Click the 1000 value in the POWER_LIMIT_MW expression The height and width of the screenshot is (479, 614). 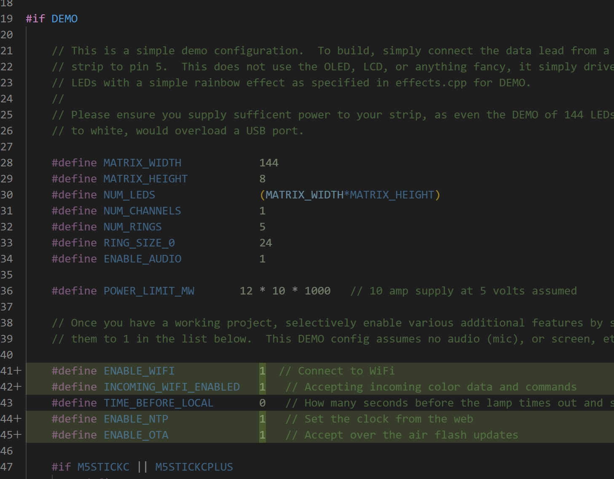pyautogui.click(x=318, y=291)
